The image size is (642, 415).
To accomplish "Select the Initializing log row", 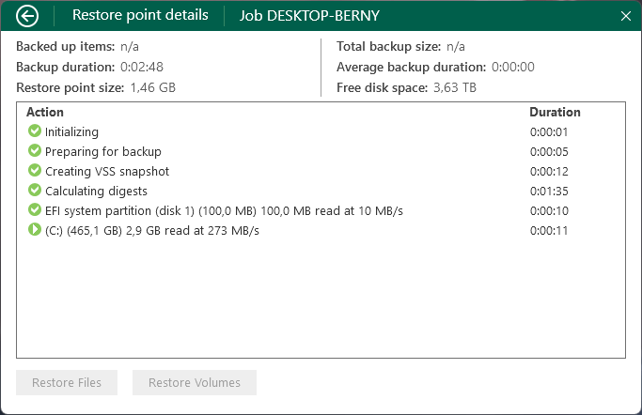I will click(321, 131).
